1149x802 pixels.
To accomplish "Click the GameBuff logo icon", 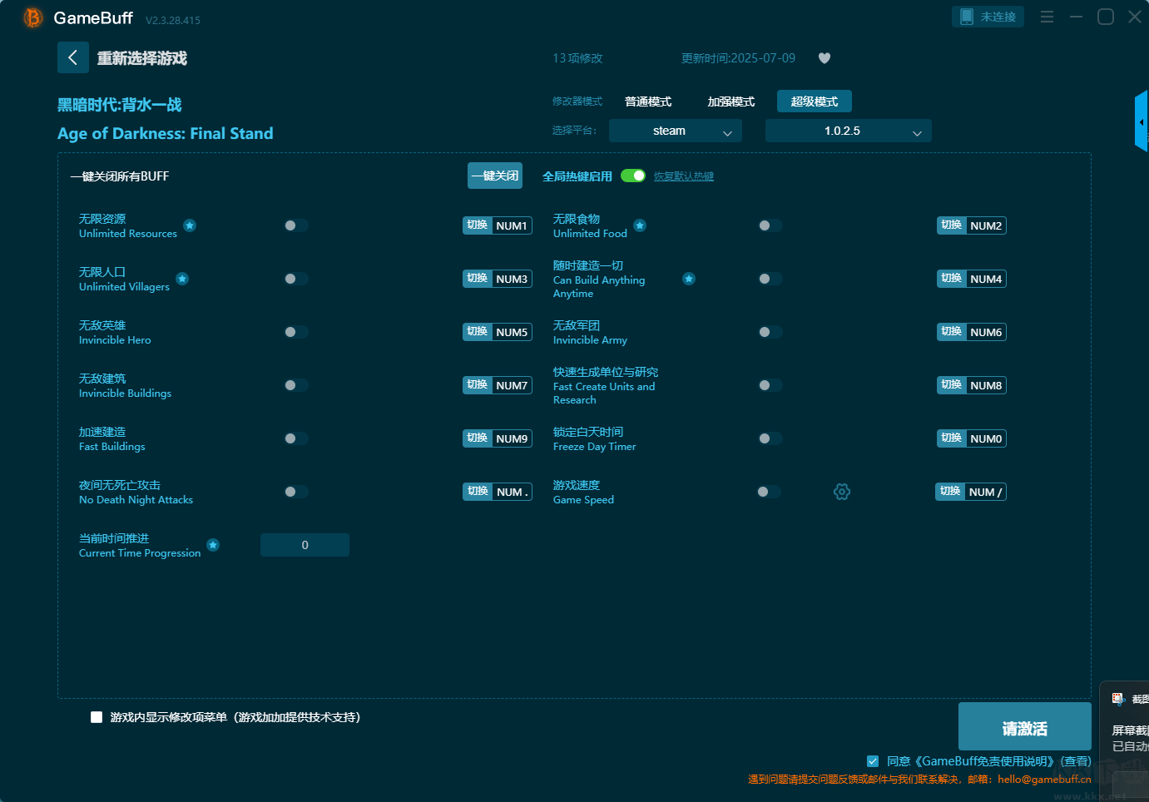I will pyautogui.click(x=32, y=17).
